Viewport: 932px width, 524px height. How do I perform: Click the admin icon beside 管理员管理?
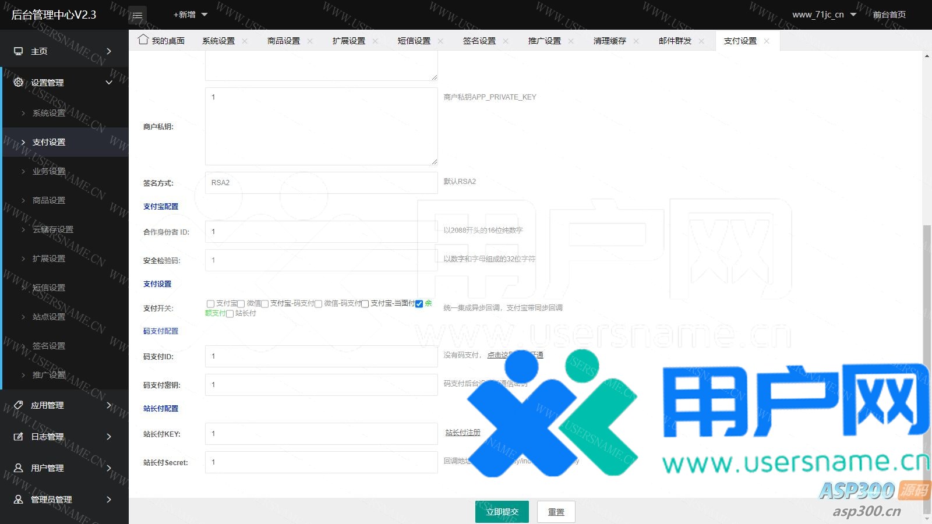(19, 499)
